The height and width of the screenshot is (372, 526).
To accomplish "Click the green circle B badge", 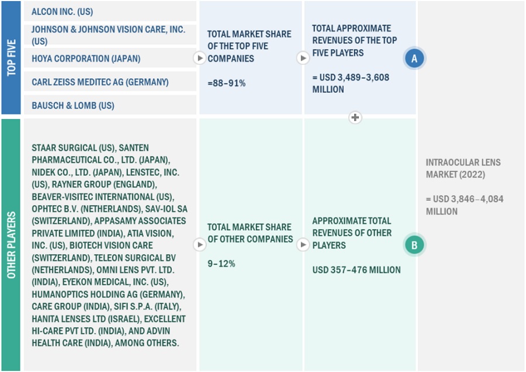I will [x=414, y=245].
